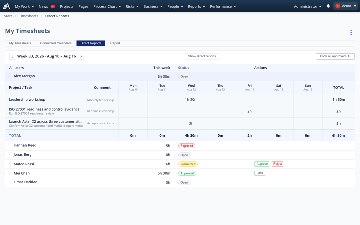
Task: Go to Projects in the top menu
Action: (67, 6)
